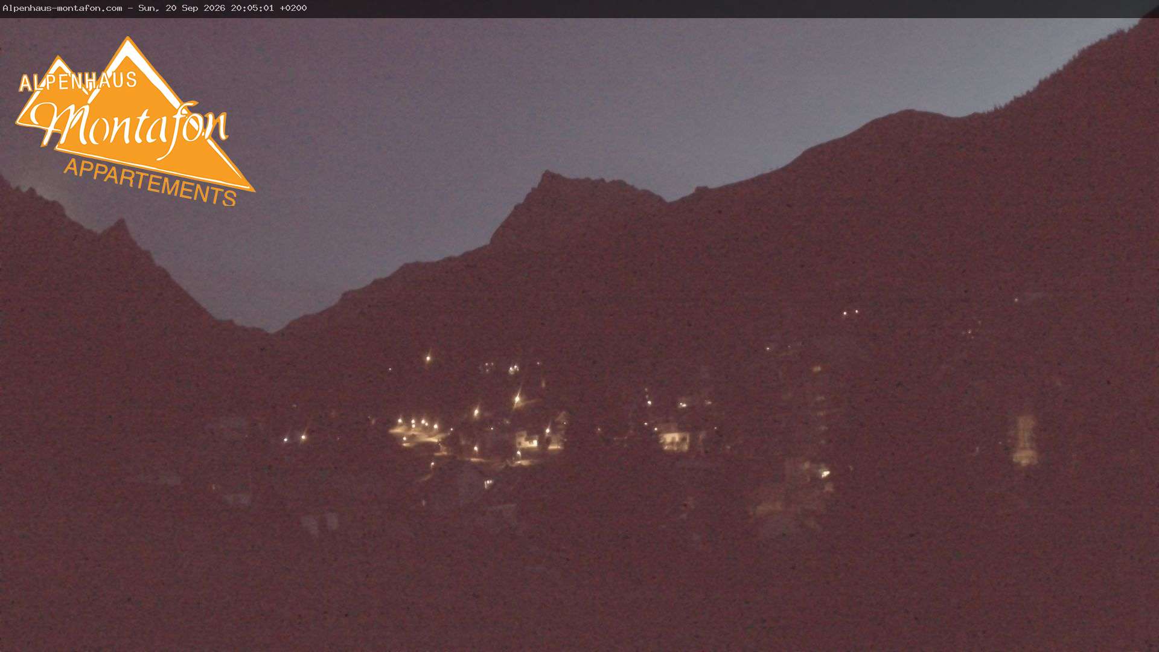Click the +0200 timezone offset
The height and width of the screenshot is (652, 1159).
(x=293, y=8)
